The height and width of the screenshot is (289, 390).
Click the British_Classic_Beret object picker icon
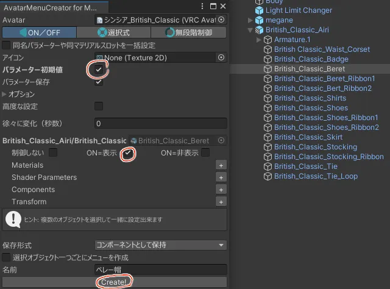pos(221,141)
